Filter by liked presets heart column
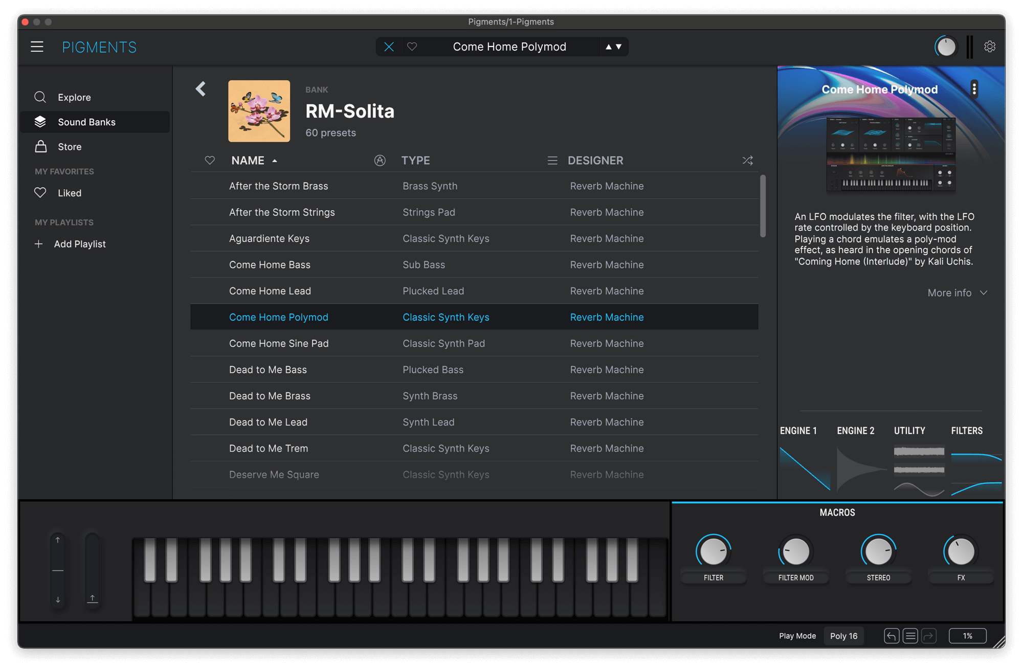This screenshot has height=669, width=1023. 210,161
